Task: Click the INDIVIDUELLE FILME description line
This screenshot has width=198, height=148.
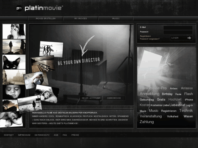Action: click(65, 113)
